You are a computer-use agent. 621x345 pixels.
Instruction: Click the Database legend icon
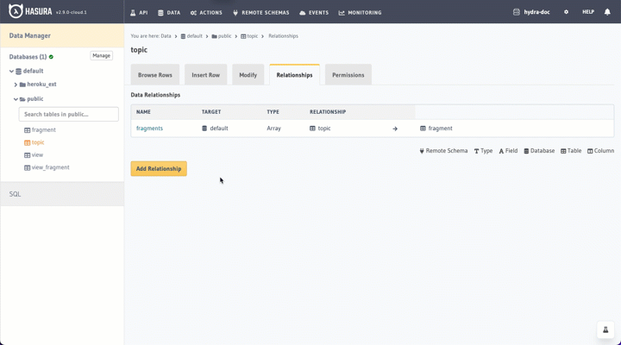pyautogui.click(x=526, y=151)
